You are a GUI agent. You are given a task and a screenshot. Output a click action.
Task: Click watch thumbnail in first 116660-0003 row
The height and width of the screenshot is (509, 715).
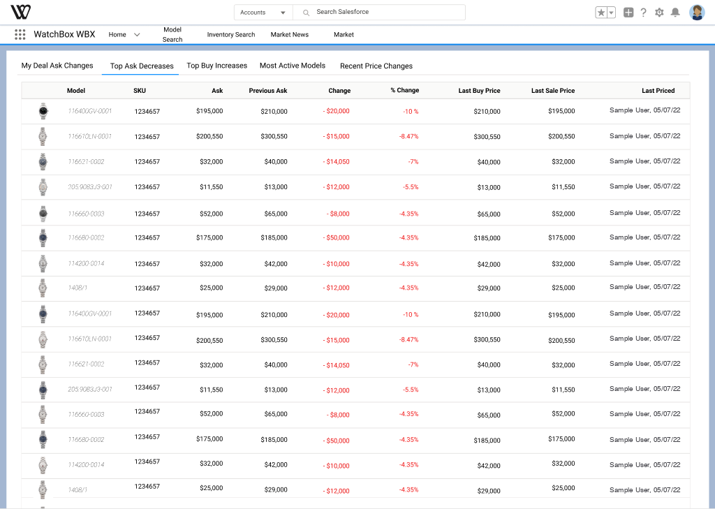43,214
